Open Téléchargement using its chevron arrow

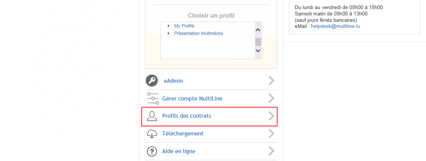(x=272, y=134)
